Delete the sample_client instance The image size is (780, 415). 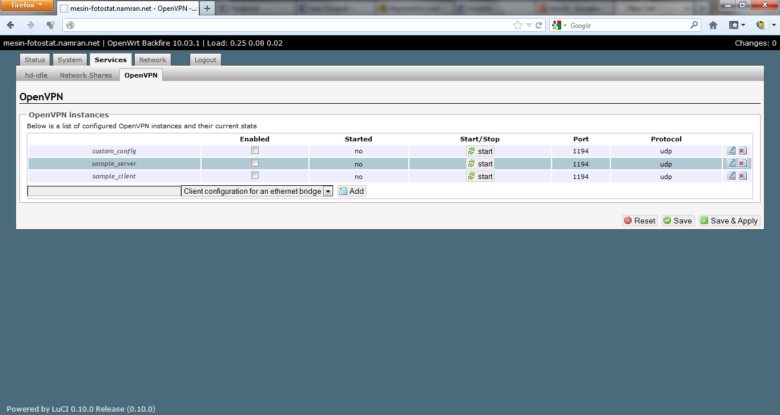pos(742,176)
